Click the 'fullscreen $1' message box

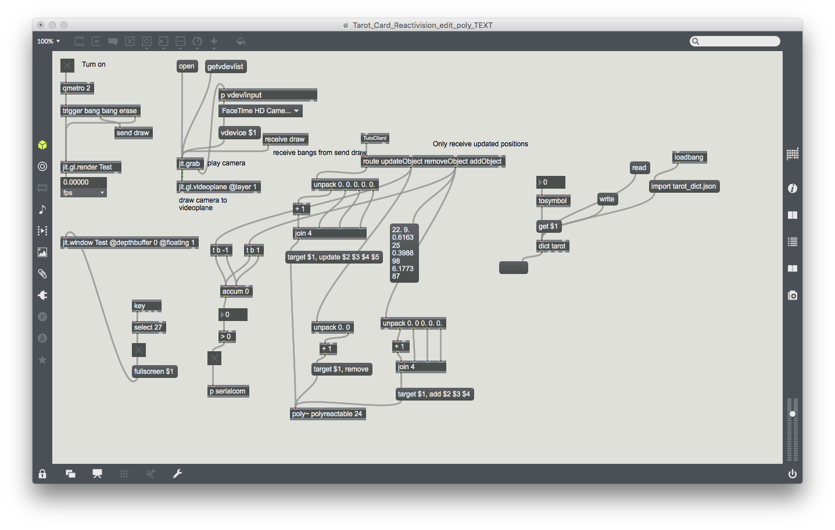154,372
